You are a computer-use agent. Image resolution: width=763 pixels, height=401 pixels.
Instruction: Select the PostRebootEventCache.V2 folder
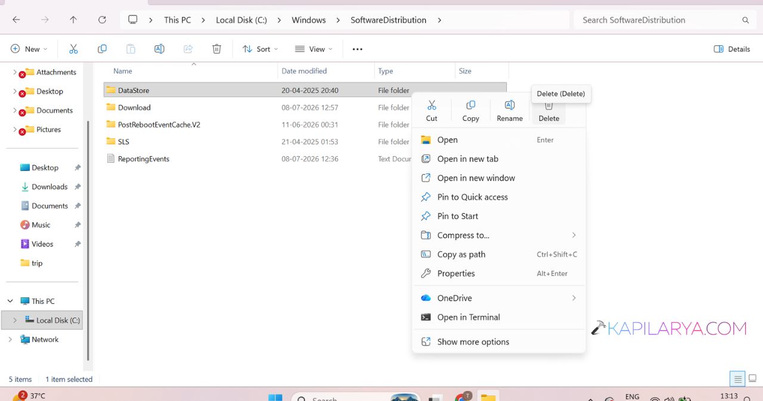305,125
